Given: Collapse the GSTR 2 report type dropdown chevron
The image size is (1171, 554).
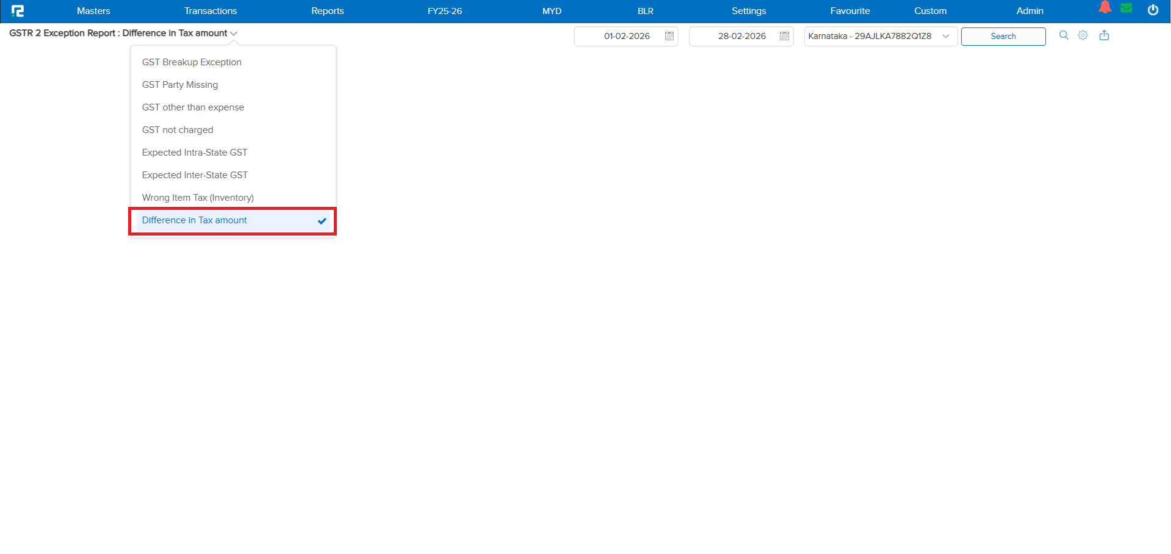Looking at the screenshot, I should [x=234, y=34].
